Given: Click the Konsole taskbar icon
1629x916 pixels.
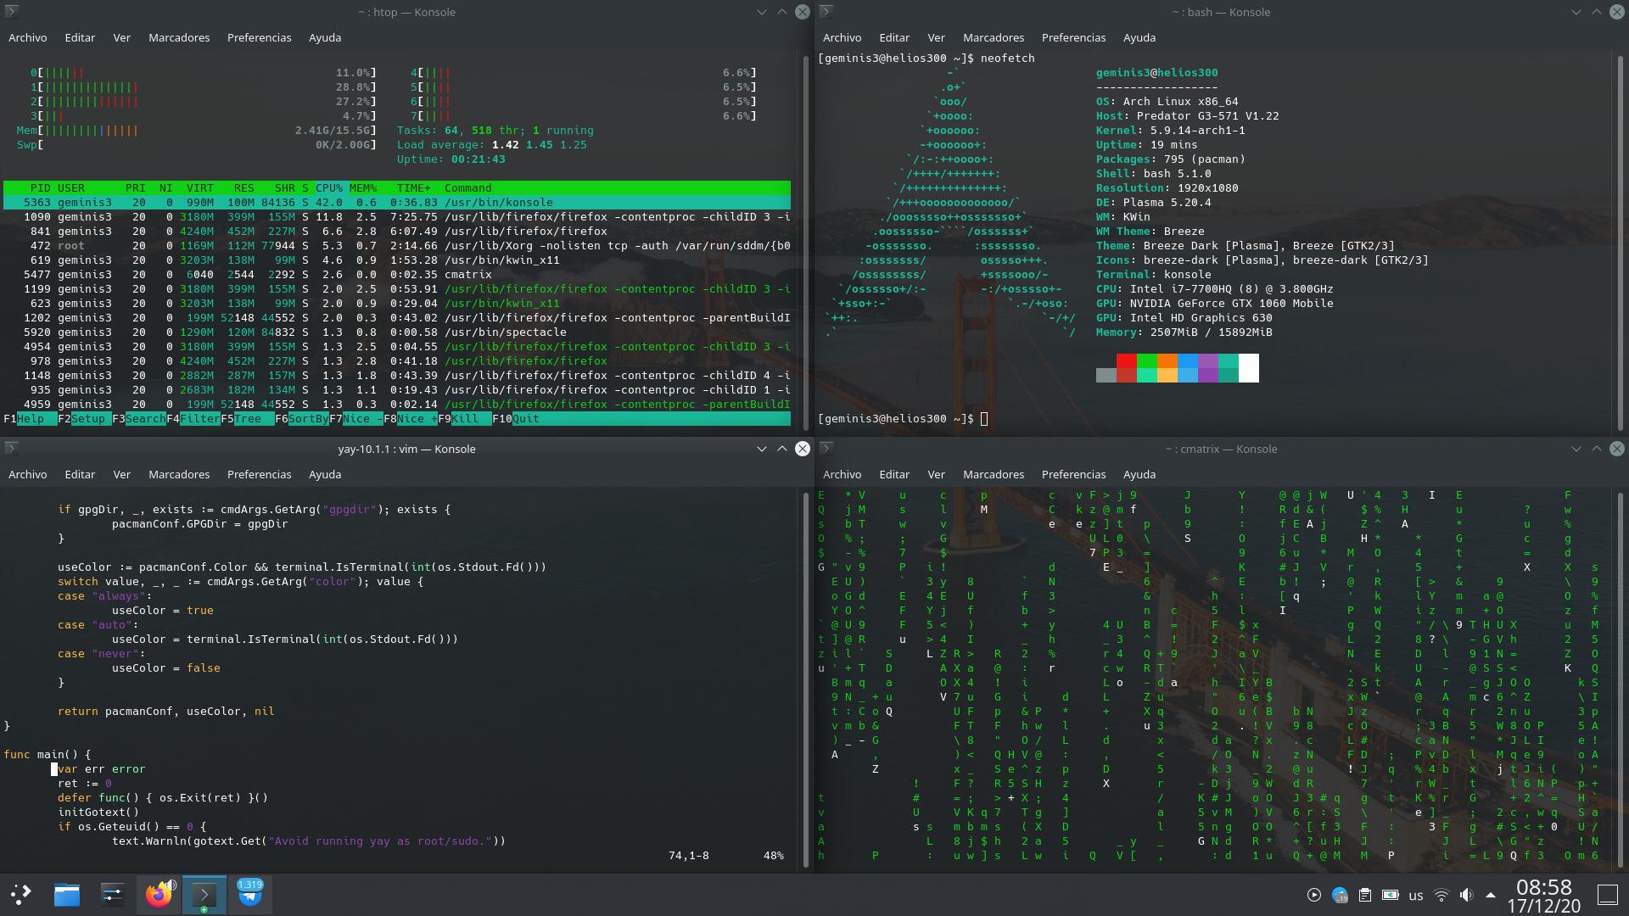Looking at the screenshot, I should [x=204, y=895].
